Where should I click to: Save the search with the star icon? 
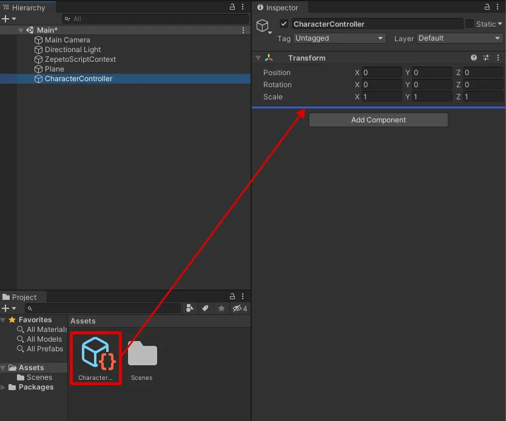coord(221,308)
